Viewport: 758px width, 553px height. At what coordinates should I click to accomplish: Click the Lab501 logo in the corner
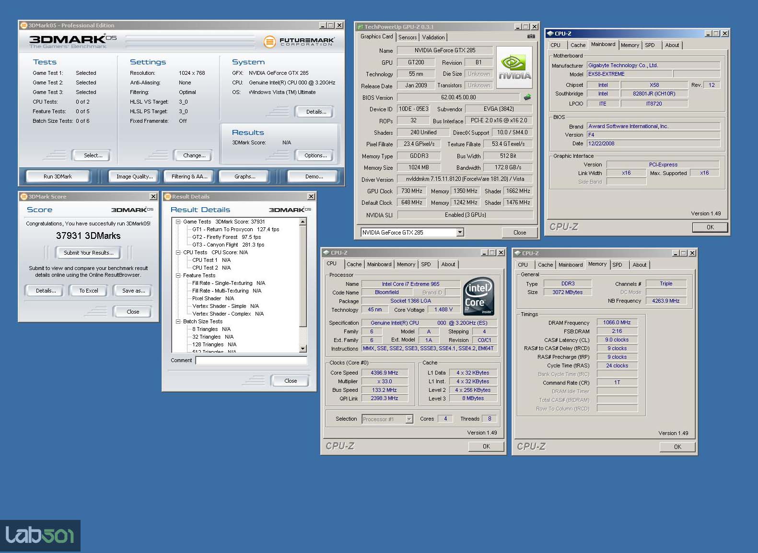[x=40, y=536]
